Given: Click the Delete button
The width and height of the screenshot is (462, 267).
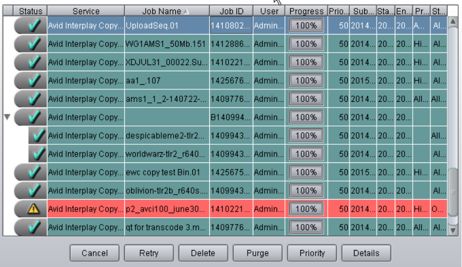Looking at the screenshot, I should (x=203, y=253).
